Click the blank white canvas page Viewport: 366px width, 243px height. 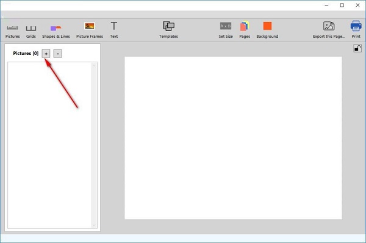[x=233, y=138]
